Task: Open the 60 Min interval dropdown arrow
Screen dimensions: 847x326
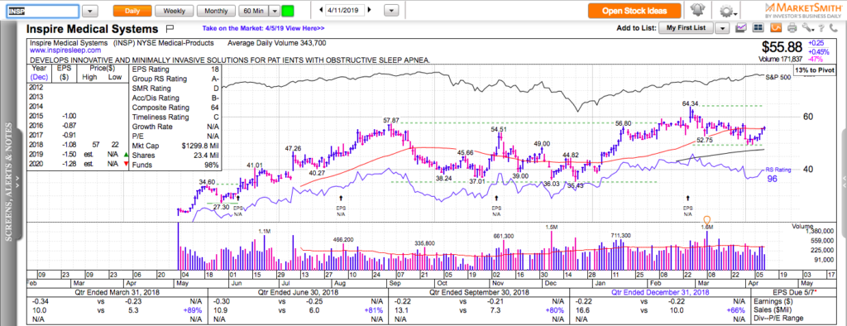Action: (x=275, y=10)
